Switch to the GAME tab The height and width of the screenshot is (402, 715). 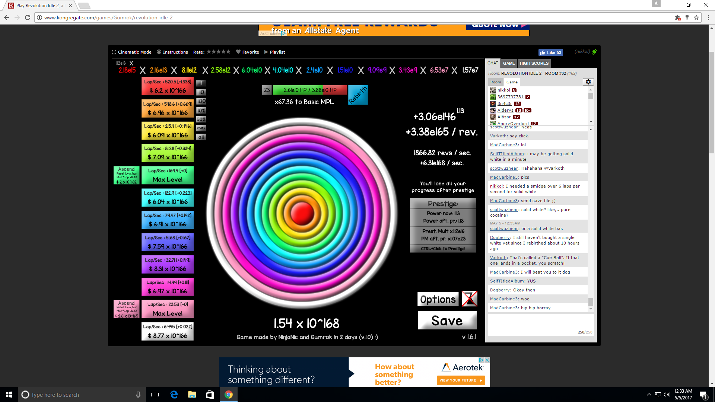pyautogui.click(x=509, y=63)
